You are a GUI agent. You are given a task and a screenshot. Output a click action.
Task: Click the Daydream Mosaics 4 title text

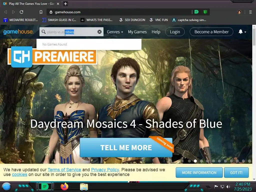click(126, 123)
